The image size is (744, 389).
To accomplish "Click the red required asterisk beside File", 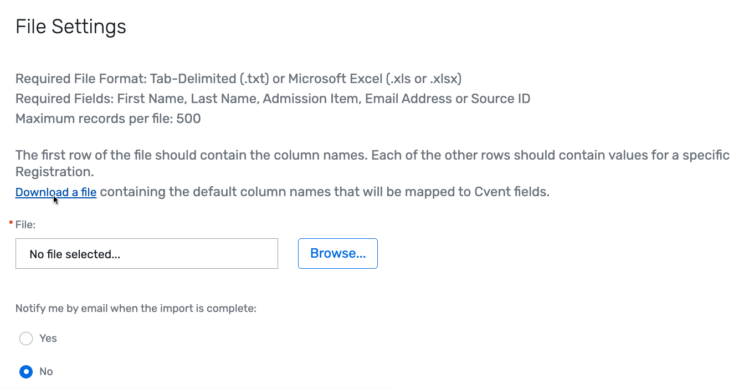I will tap(11, 223).
